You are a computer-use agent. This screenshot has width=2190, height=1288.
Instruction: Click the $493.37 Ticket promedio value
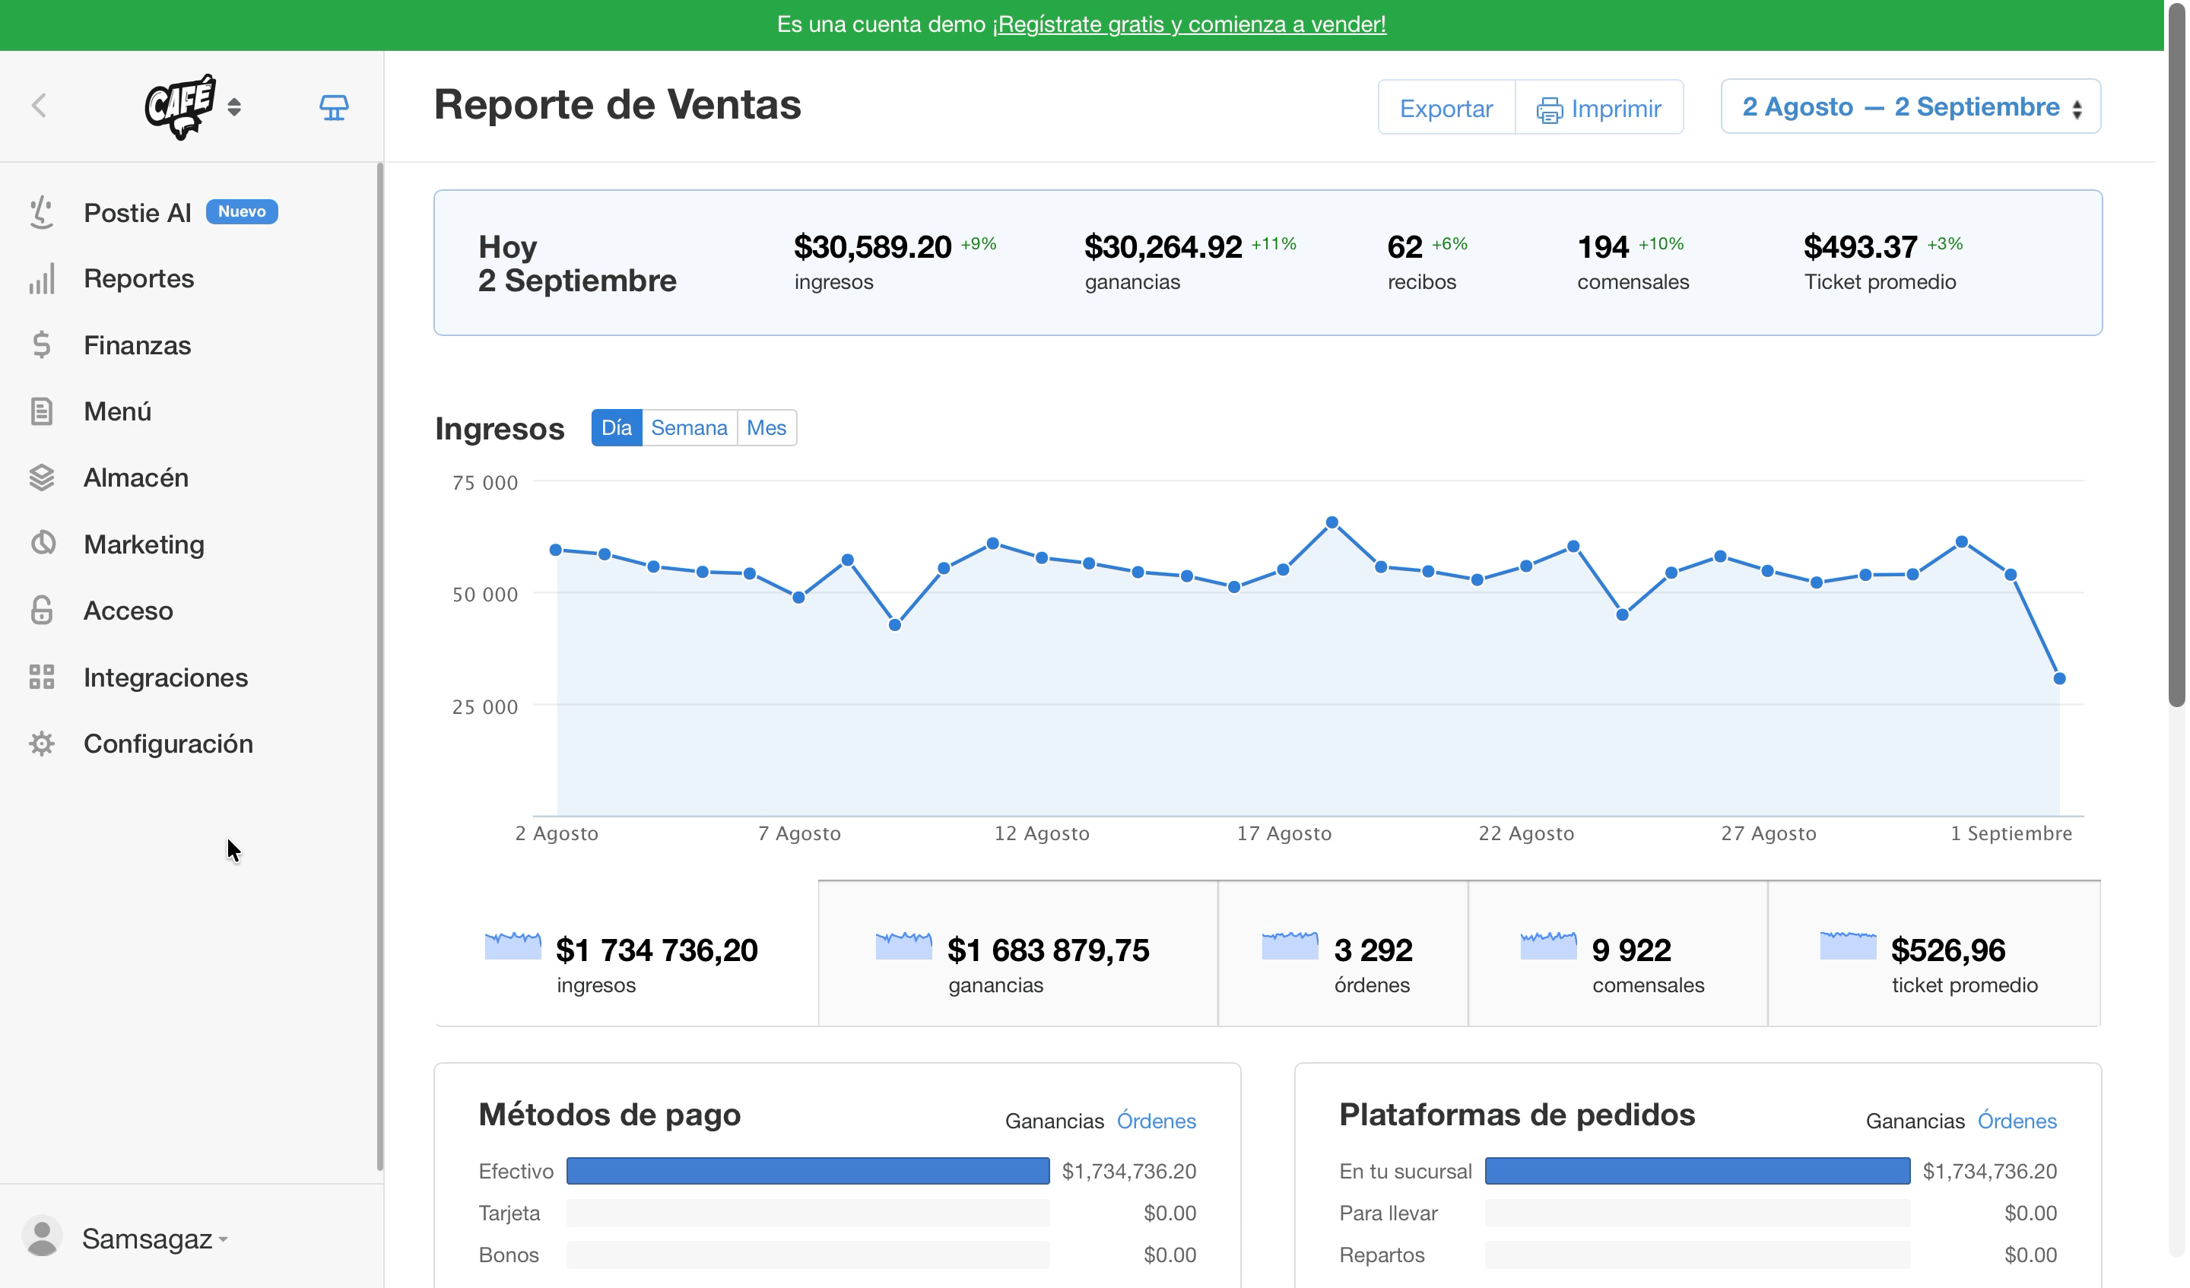(1861, 247)
